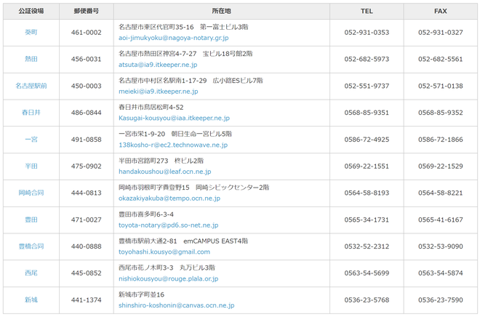Viewport: 480px width, 317px height.
Task: Select TEL number 0564-58-8193
Action: (x=367, y=193)
